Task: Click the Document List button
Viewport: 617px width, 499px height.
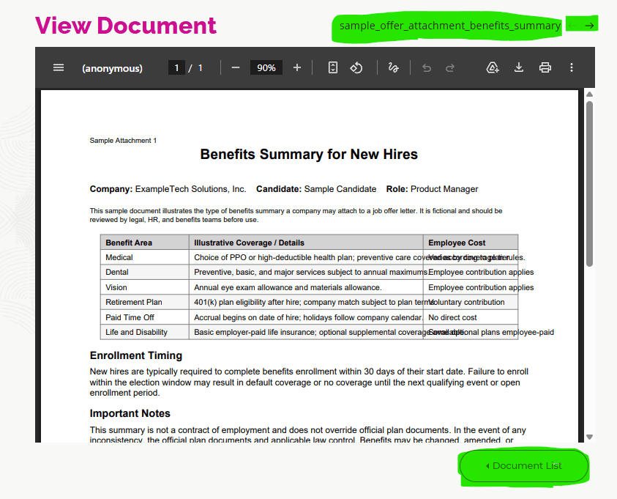Action: pos(524,466)
